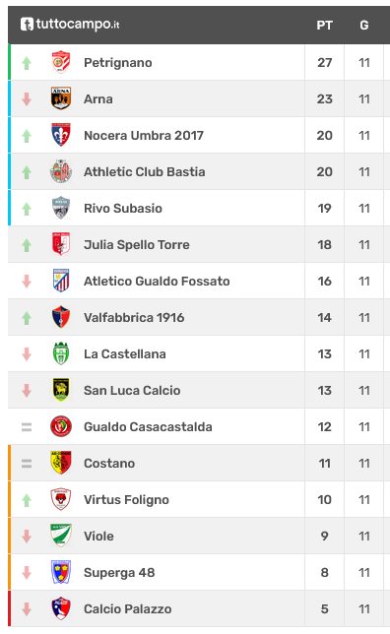This screenshot has width=390, height=634.
Task: Open Nocera Umbra 2017 crest icon
Action: pos(61,135)
